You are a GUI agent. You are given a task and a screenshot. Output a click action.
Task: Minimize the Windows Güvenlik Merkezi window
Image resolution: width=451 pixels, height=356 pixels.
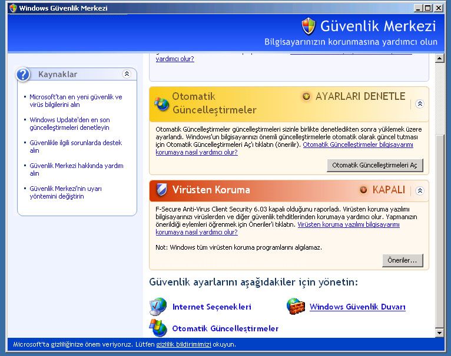[x=418, y=8]
